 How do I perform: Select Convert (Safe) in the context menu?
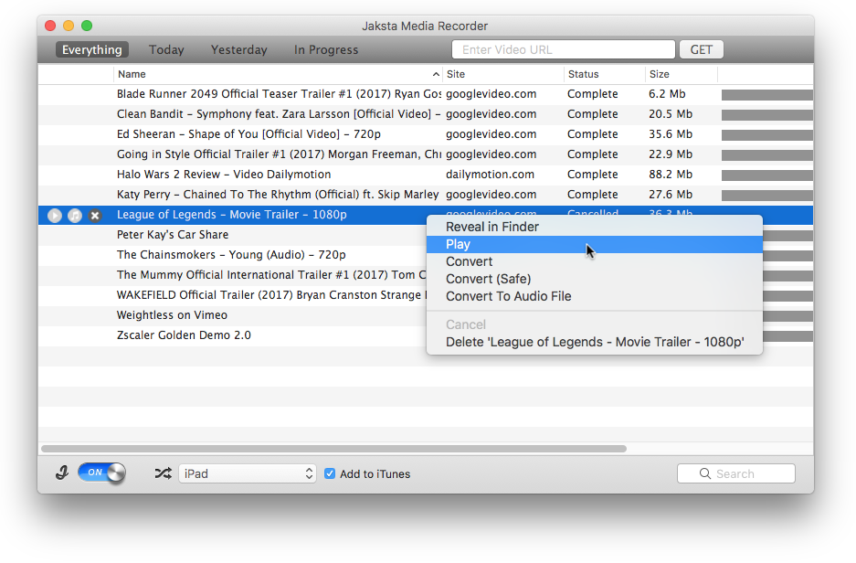pos(595,279)
